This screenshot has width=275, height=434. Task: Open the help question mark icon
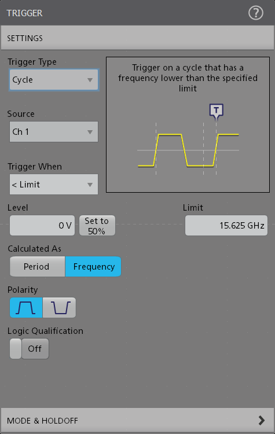(256, 13)
